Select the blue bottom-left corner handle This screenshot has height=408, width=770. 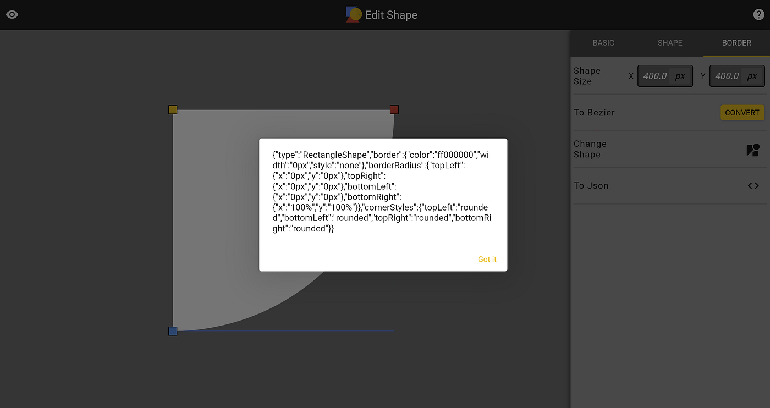pos(173,330)
